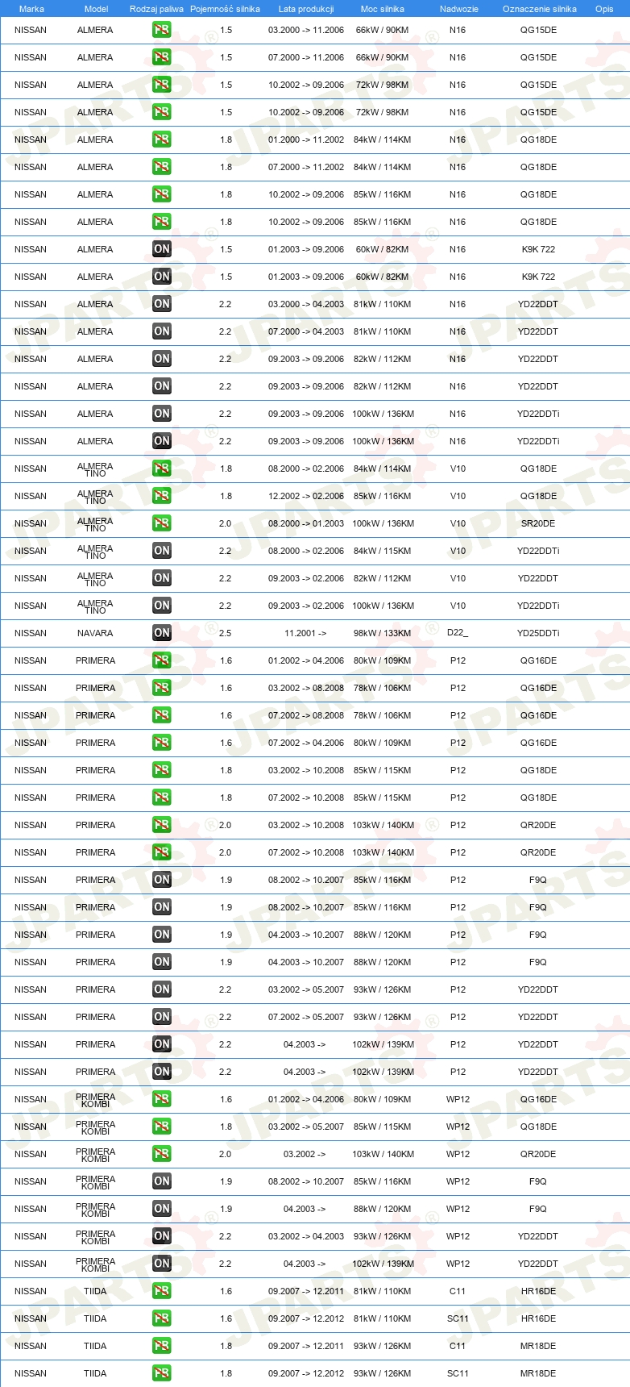Viewport: 630px width, 1387px height.
Task: Click ON diesel icon for Almera 03.2000 -> 04.2003
Action: tap(162, 304)
